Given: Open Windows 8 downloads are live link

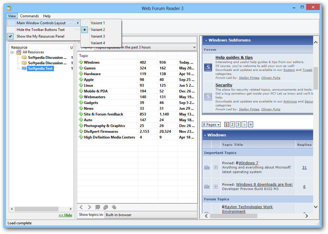Looking at the screenshot, I should coord(264,184).
